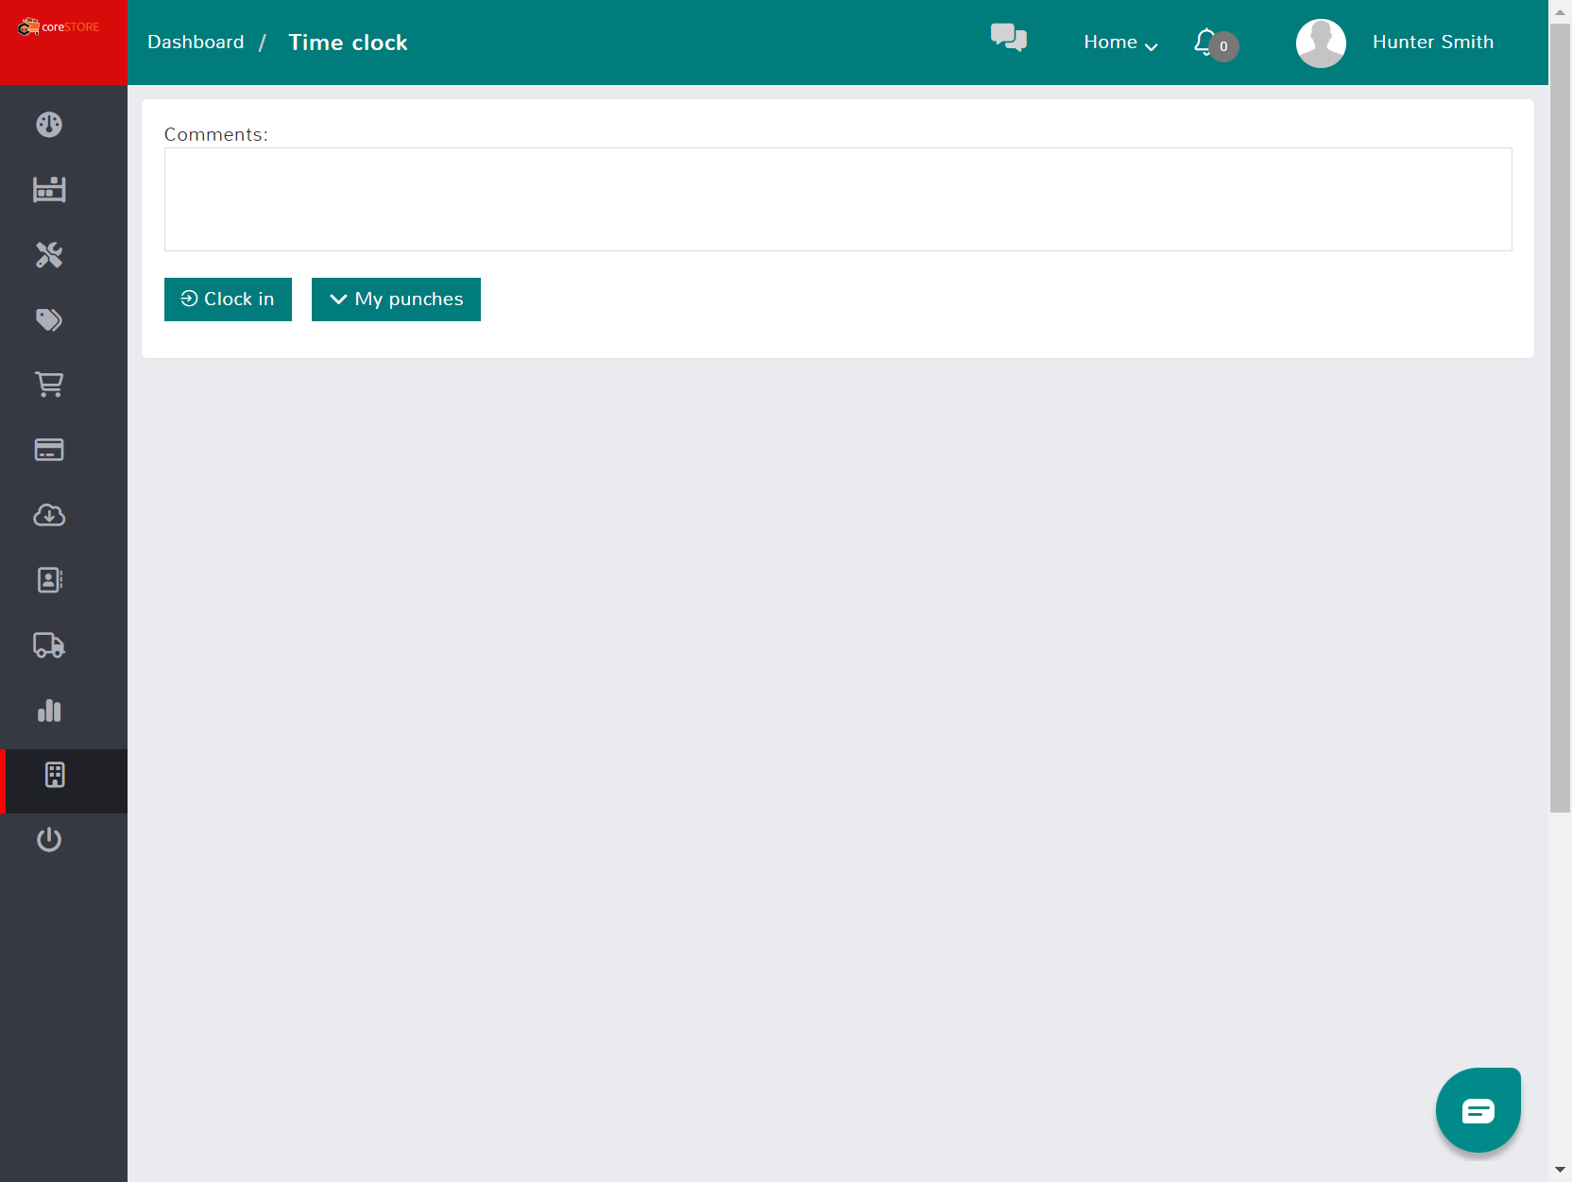The image size is (1572, 1182).
Task: Open the cloud download icon in sidebar
Action: coord(49,515)
